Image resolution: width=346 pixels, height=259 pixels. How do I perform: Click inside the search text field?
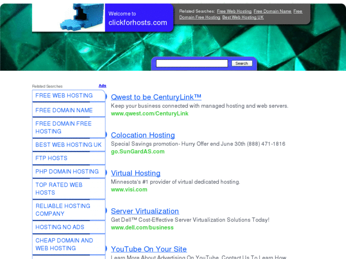(192, 63)
